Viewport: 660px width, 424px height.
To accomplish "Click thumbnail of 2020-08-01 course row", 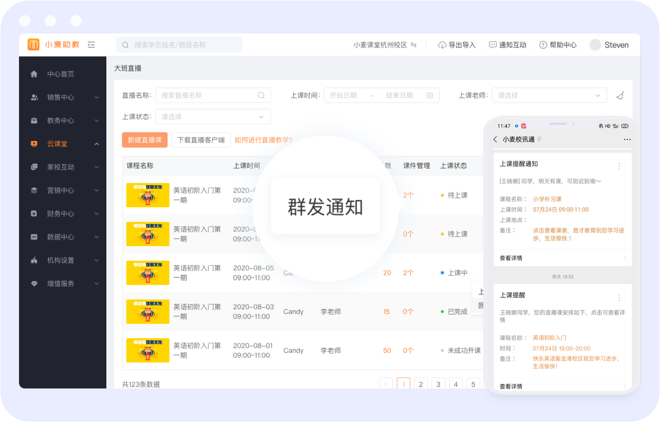I will point(148,350).
